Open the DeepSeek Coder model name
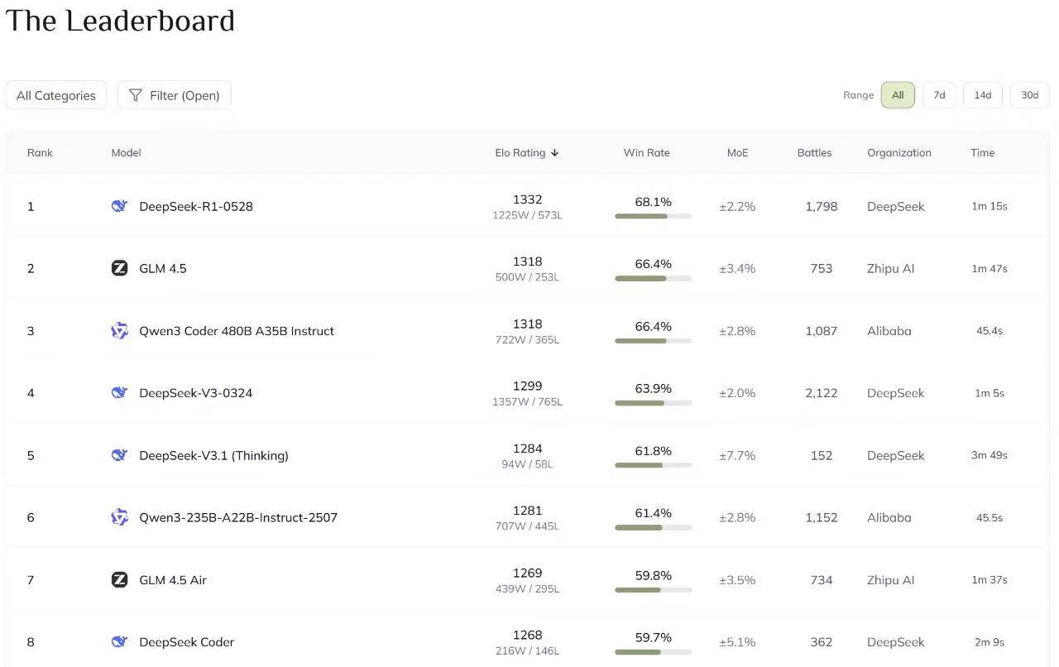This screenshot has height=667, width=1059. click(187, 641)
